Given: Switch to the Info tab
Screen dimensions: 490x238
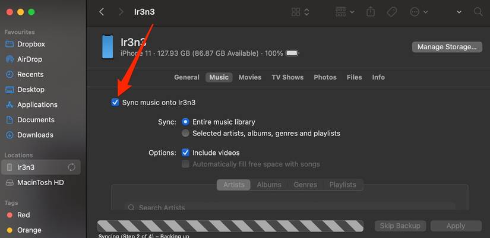Looking at the screenshot, I should [x=378, y=77].
